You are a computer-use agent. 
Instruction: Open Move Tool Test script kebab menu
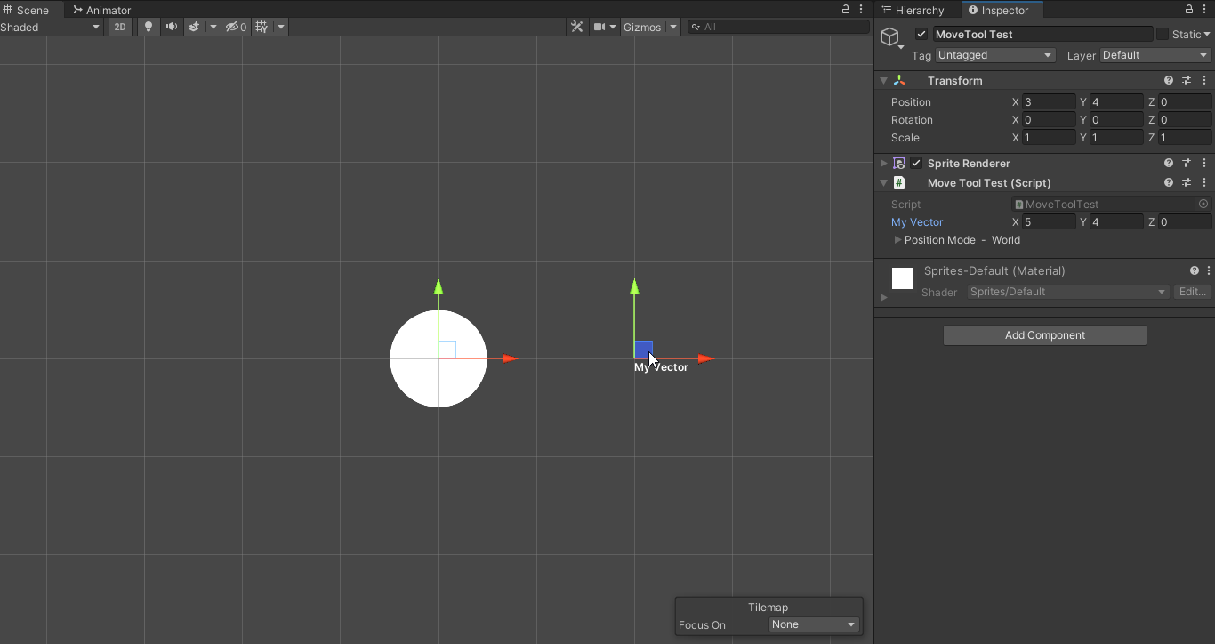tap(1204, 182)
